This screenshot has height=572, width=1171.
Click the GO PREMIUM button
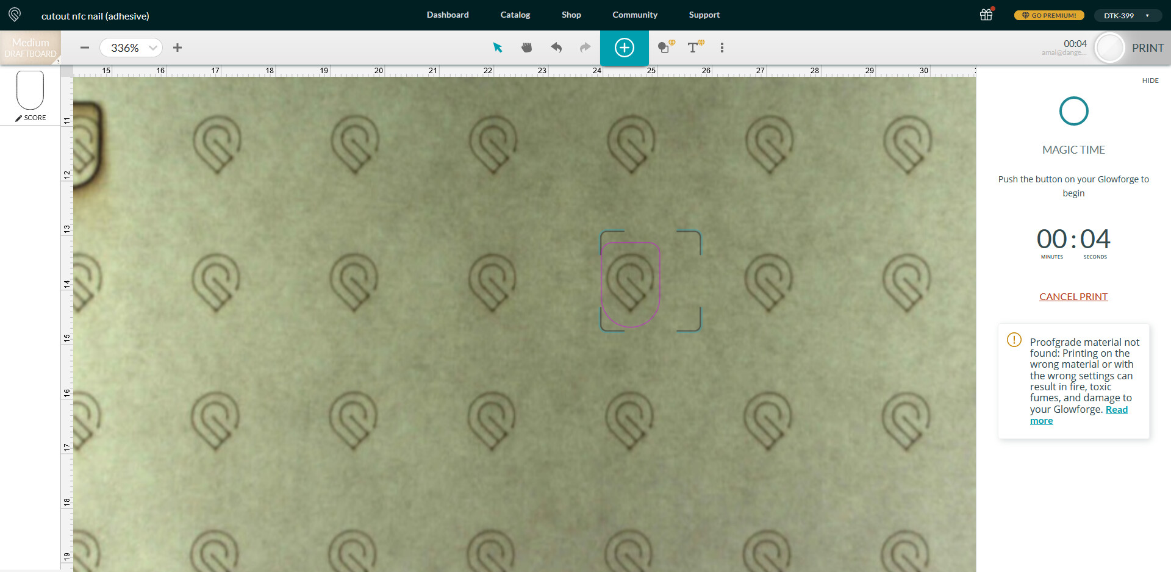1049,15
